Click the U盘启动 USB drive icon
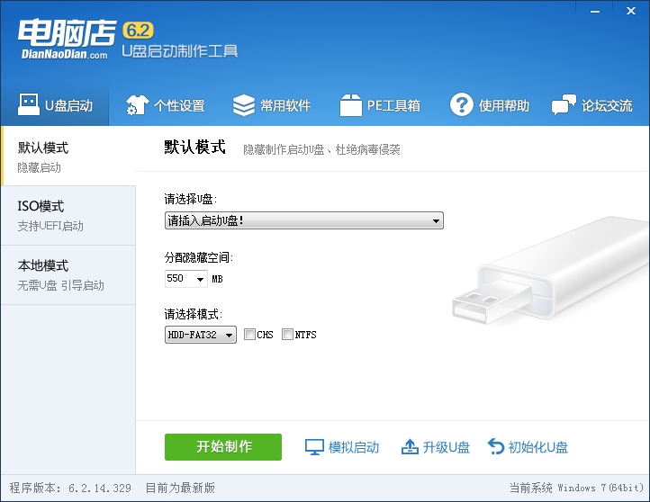The image size is (650, 502). click(x=28, y=105)
